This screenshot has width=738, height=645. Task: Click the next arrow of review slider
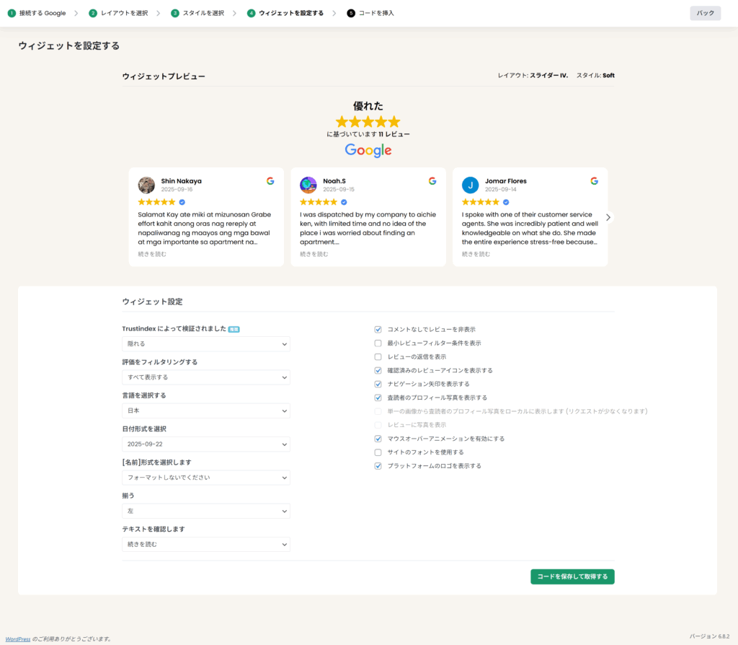tap(608, 217)
